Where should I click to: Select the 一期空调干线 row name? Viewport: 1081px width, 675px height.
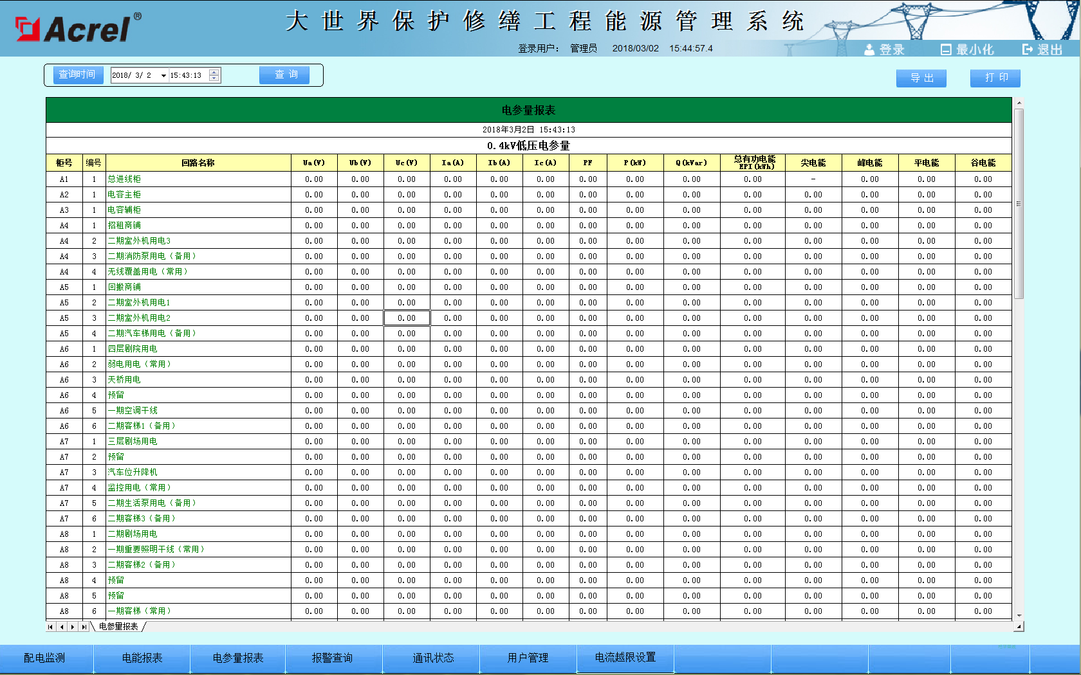(133, 411)
